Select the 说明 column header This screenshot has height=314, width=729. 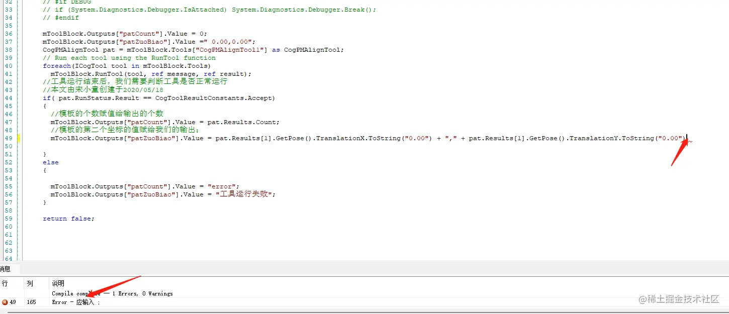coord(58,284)
